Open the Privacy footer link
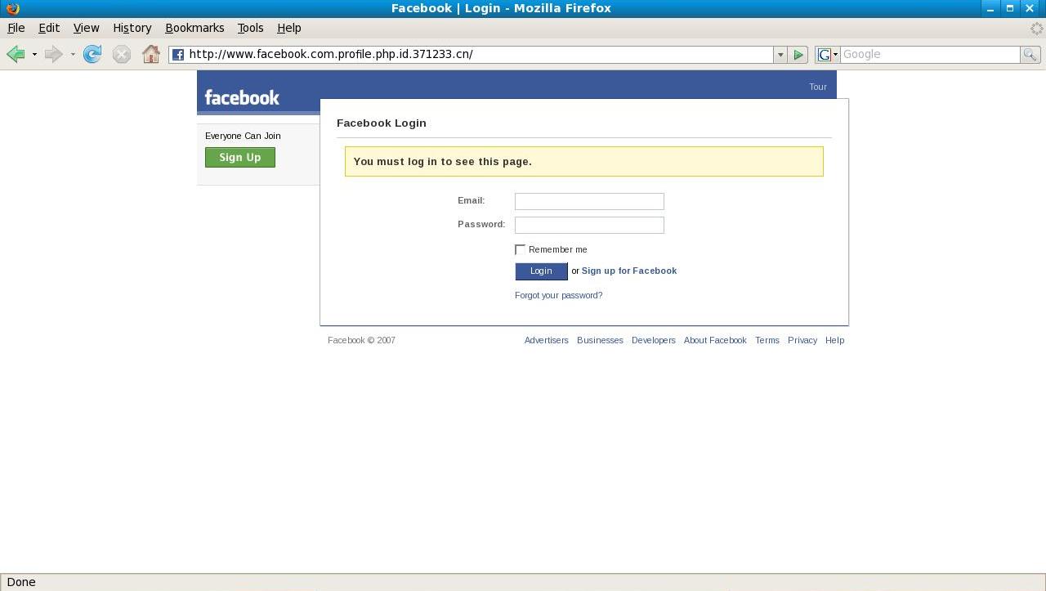1046x591 pixels. 802,340
